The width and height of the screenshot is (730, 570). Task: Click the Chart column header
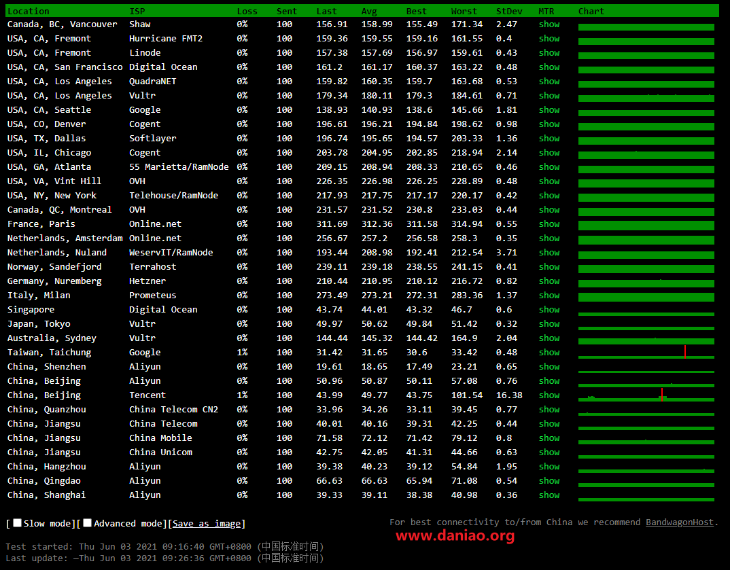click(x=591, y=11)
